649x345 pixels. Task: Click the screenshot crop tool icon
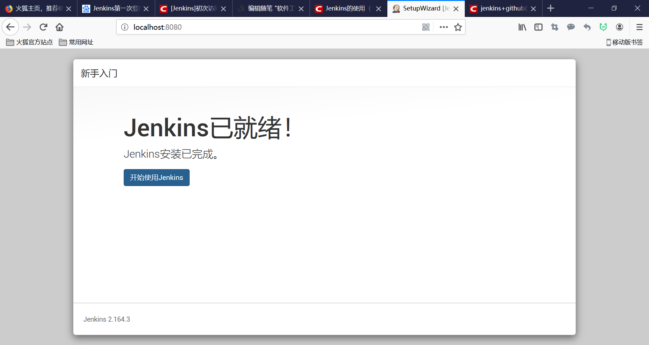point(555,27)
